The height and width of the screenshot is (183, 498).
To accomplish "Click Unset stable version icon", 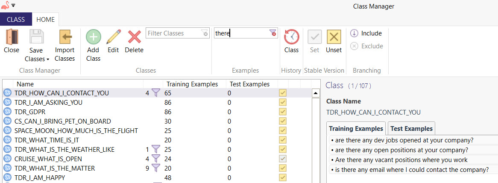I will click(334, 37).
